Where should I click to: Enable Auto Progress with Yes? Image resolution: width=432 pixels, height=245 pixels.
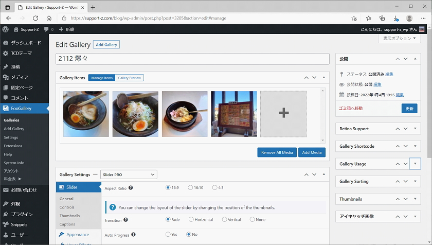(x=168, y=234)
